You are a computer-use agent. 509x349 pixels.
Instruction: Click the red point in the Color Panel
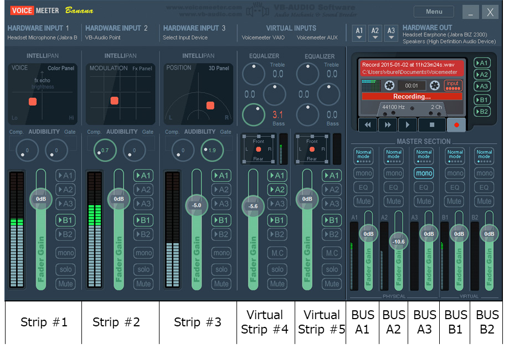click(33, 101)
